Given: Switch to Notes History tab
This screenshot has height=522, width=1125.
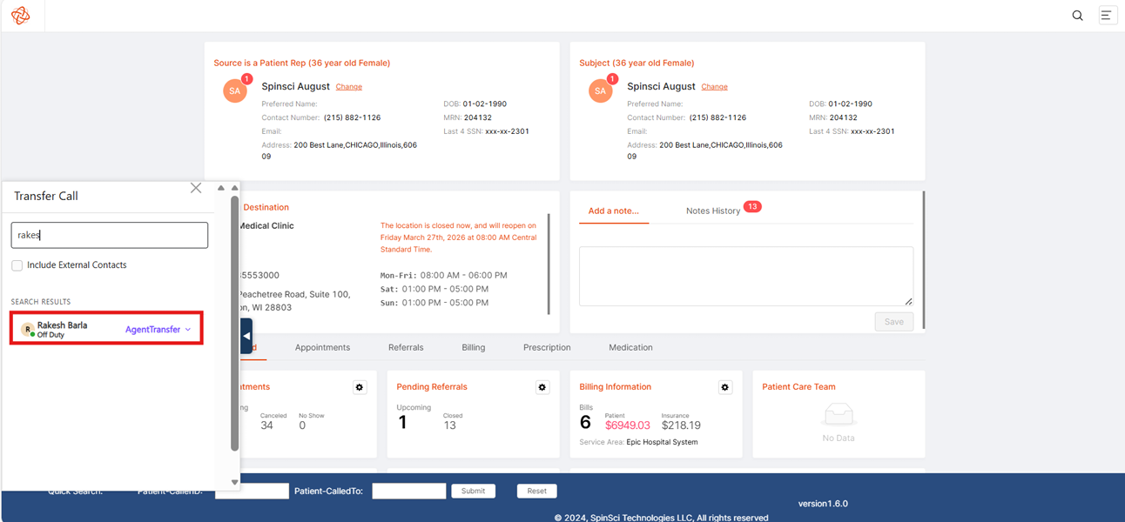Looking at the screenshot, I should 713,211.
